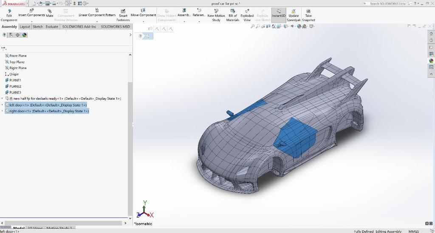
Task: Open Assembly Features command
Action: click(x=184, y=13)
